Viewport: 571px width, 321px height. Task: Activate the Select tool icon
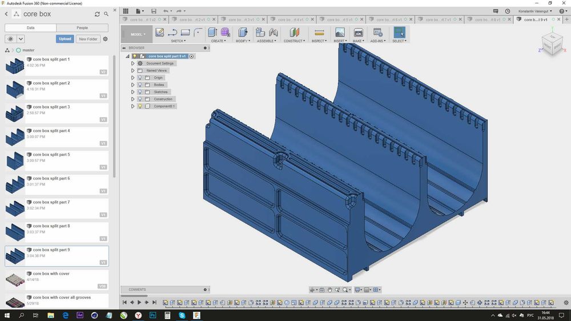point(399,33)
